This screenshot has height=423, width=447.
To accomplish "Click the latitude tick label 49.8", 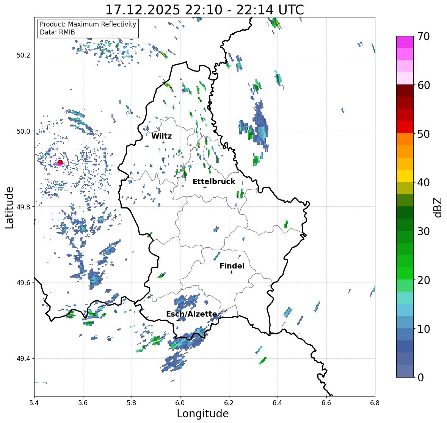I will click(24, 207).
